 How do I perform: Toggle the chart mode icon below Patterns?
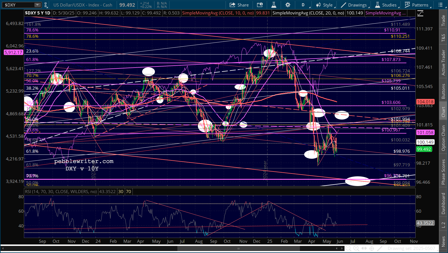coord(420,13)
